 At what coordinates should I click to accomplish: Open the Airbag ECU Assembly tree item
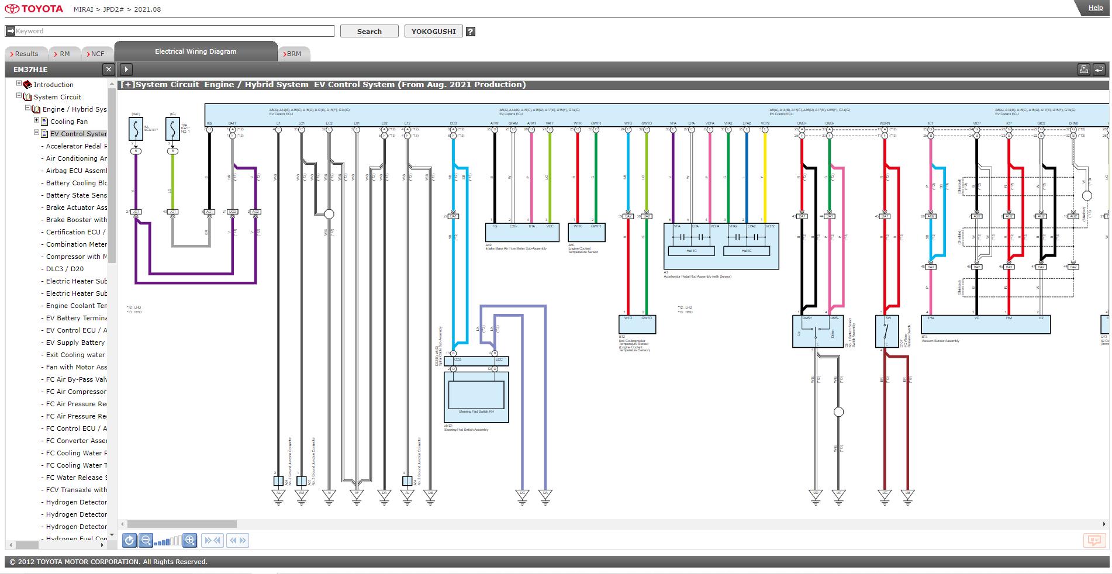point(77,171)
